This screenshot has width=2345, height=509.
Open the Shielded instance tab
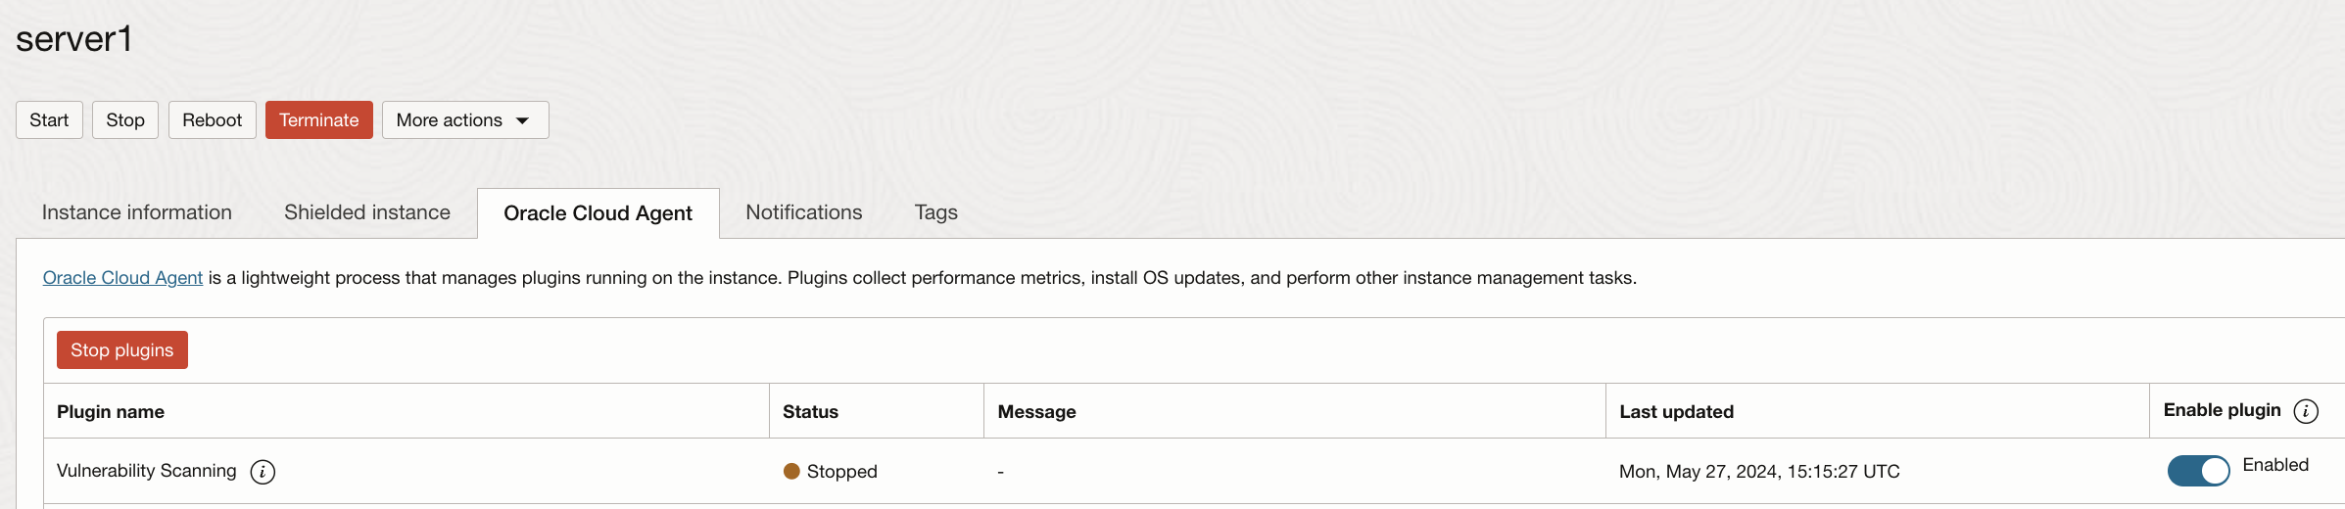(x=367, y=212)
